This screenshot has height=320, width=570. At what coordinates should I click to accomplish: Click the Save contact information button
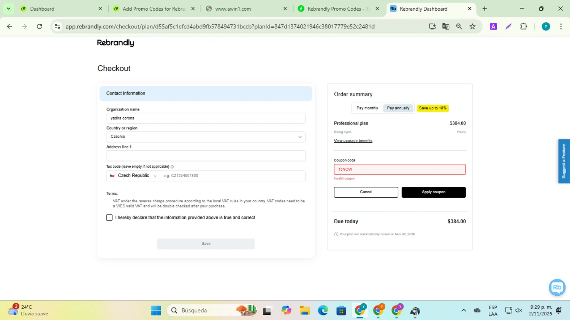tap(206, 244)
